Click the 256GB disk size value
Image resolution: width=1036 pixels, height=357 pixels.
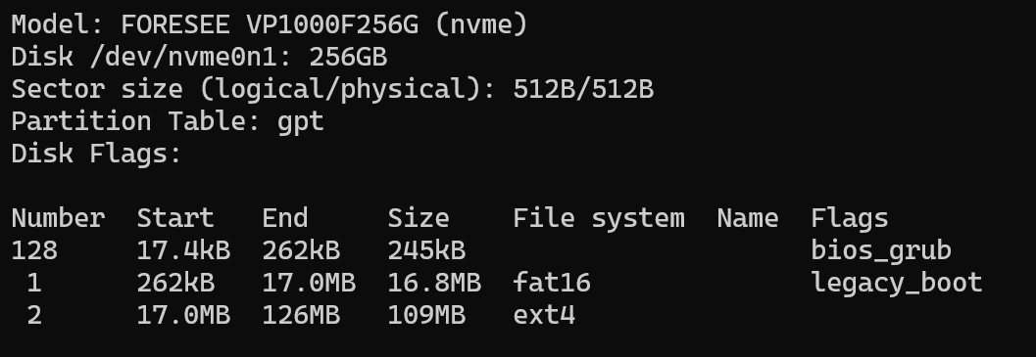pyautogui.click(x=348, y=58)
